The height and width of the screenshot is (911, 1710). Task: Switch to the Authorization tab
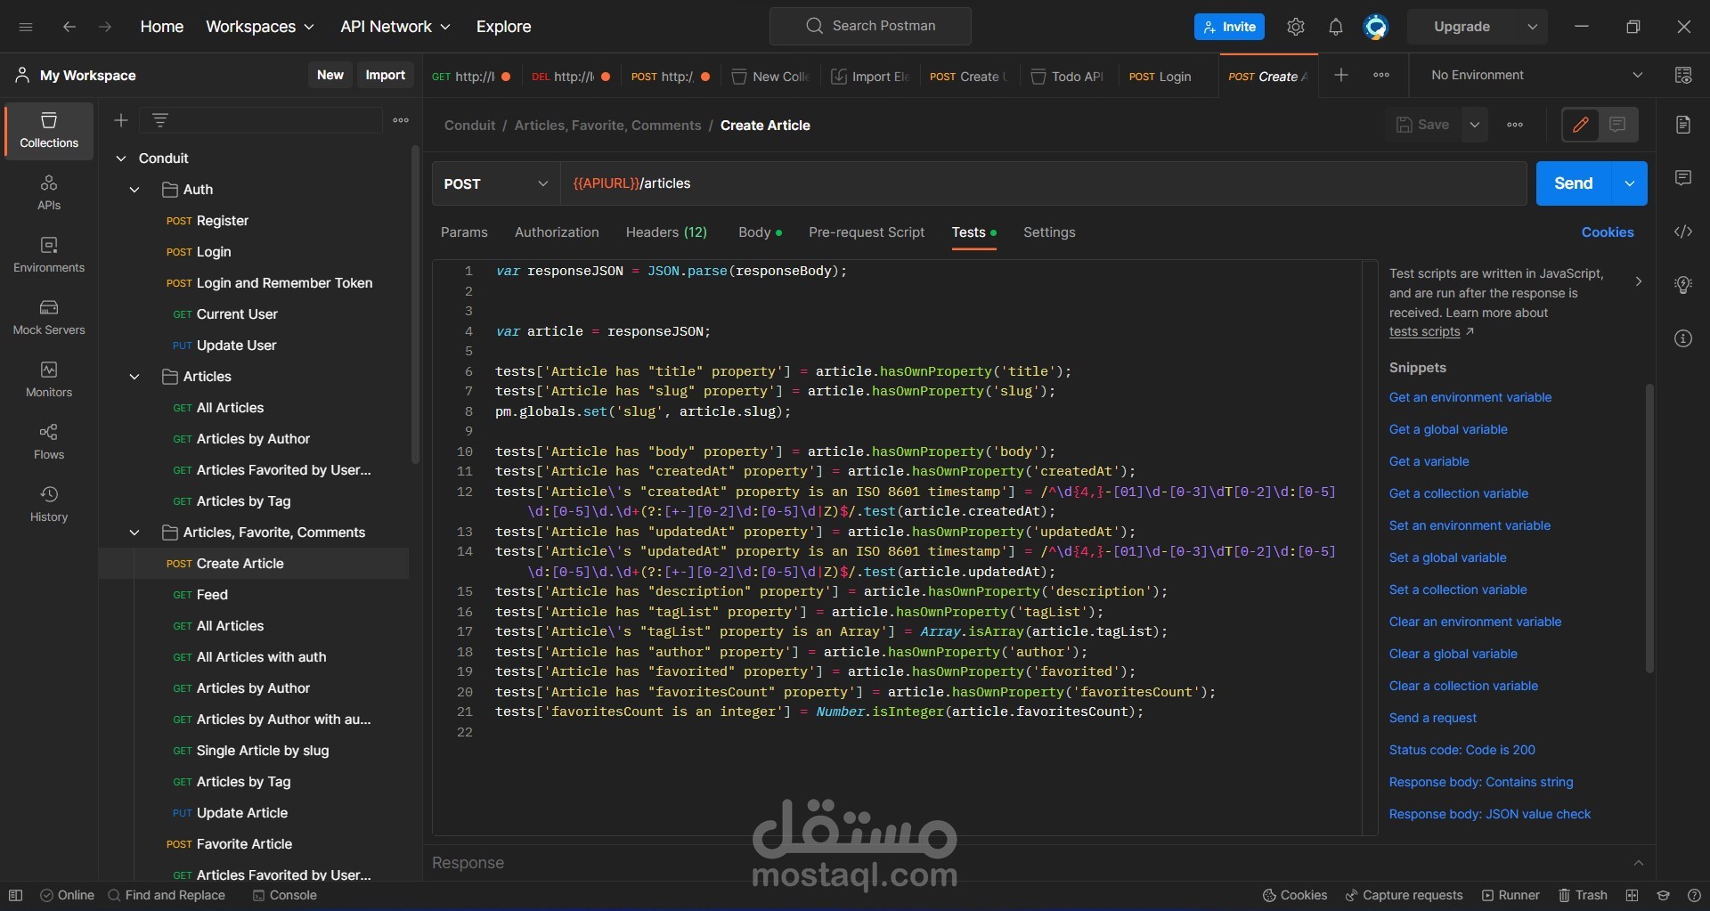pos(556,232)
